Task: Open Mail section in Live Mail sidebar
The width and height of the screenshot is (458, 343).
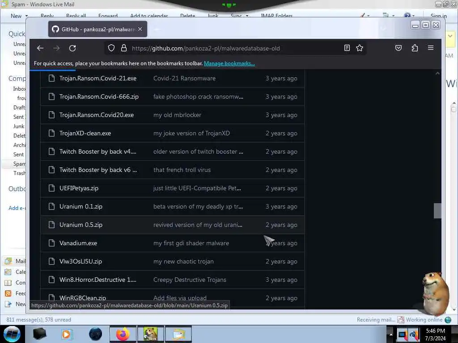Action: click(x=15, y=261)
